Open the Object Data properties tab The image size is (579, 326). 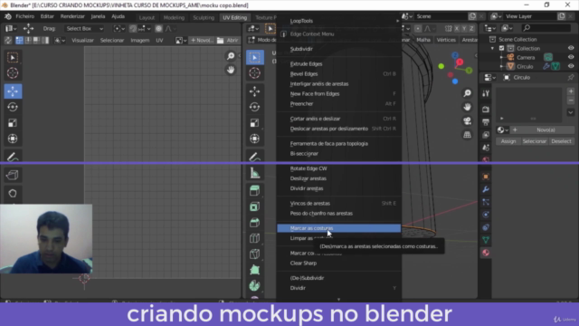(x=486, y=240)
